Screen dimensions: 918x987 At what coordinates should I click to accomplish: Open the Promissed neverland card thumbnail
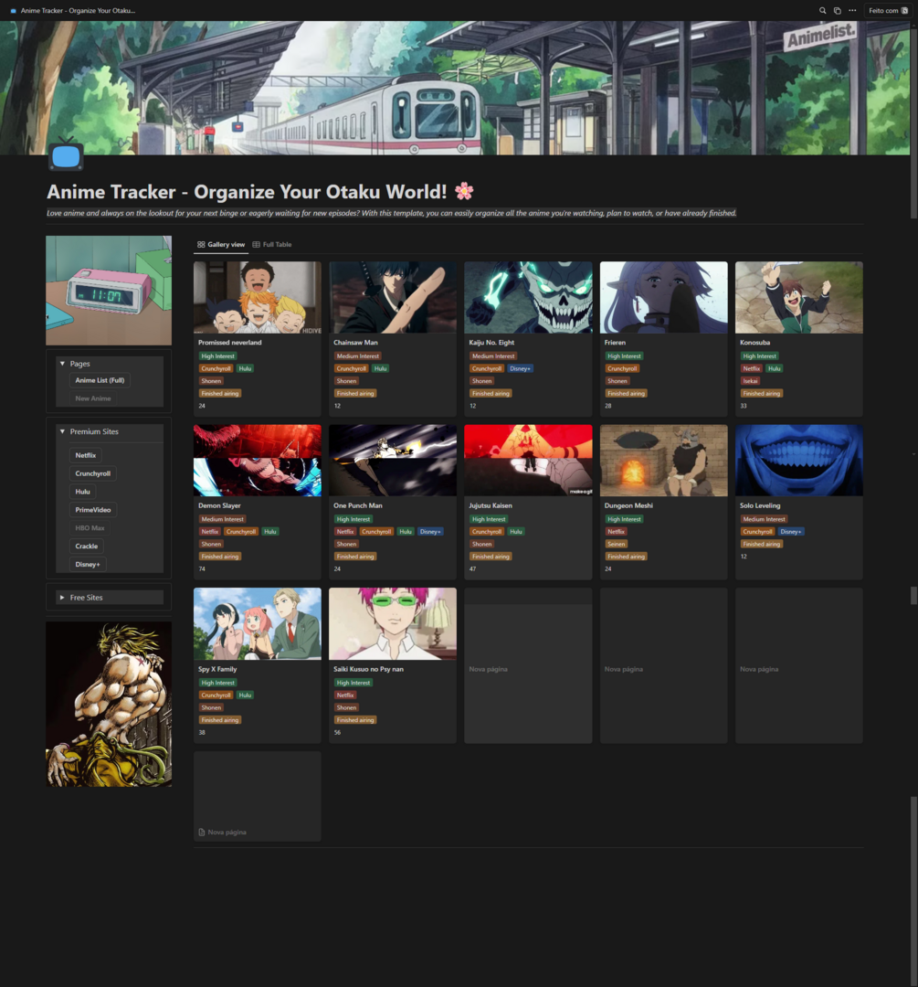pyautogui.click(x=258, y=298)
